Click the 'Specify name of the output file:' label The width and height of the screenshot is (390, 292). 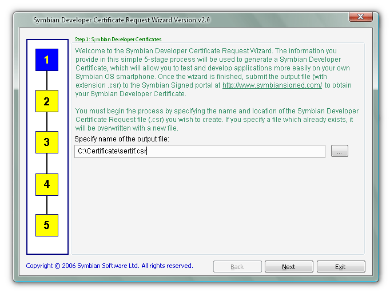tap(122, 139)
